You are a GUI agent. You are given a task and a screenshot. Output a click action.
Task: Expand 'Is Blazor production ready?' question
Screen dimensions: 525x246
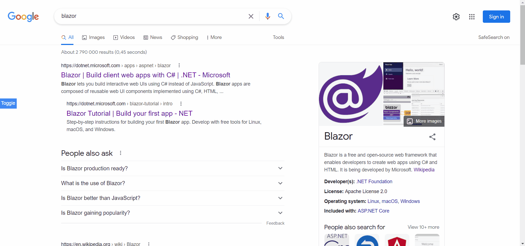[173, 168]
